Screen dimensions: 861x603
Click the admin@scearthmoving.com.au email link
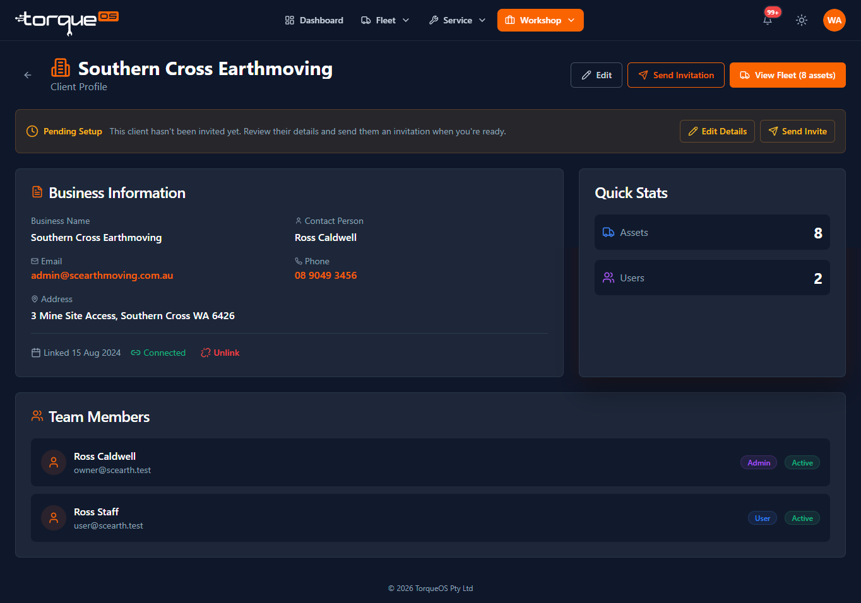[x=102, y=275]
